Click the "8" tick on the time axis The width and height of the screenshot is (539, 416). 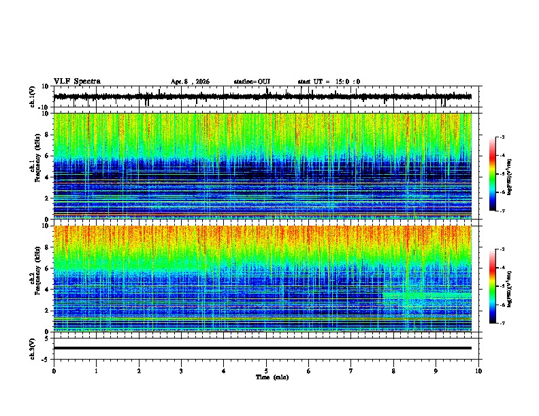point(393,371)
